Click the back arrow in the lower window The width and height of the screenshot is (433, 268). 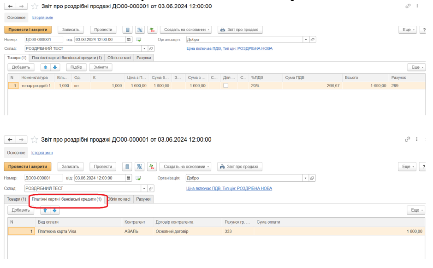pos(10,139)
